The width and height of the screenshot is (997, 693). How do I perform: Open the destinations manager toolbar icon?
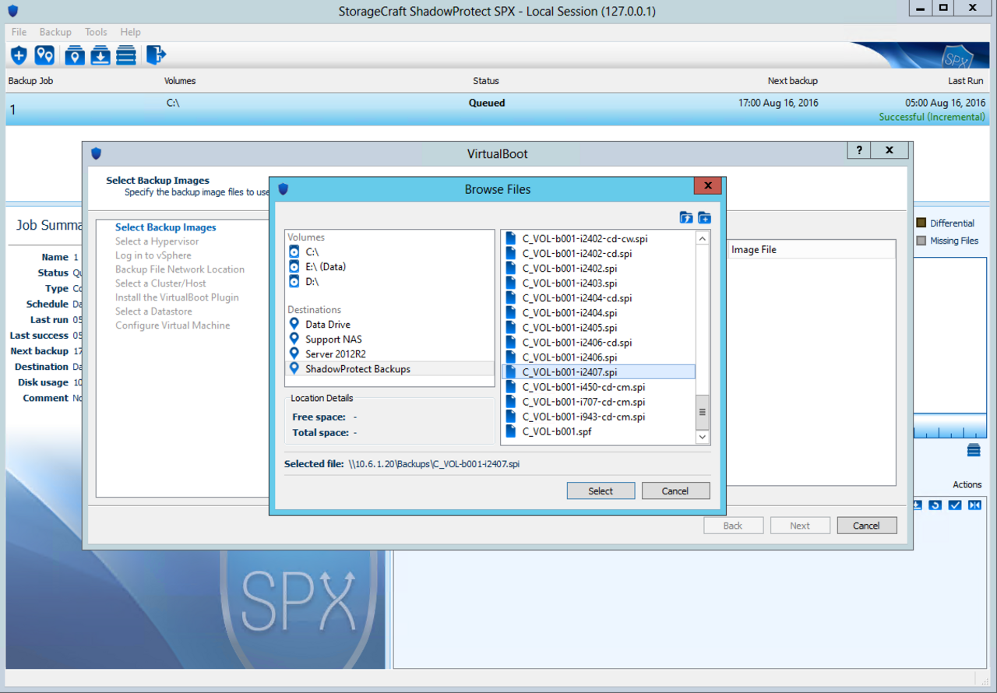coord(44,55)
